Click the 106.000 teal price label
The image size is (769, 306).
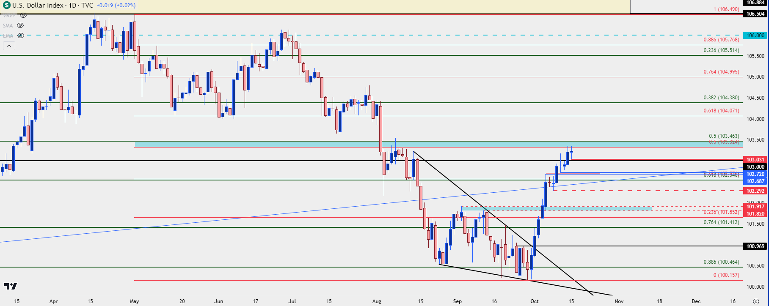coord(755,35)
